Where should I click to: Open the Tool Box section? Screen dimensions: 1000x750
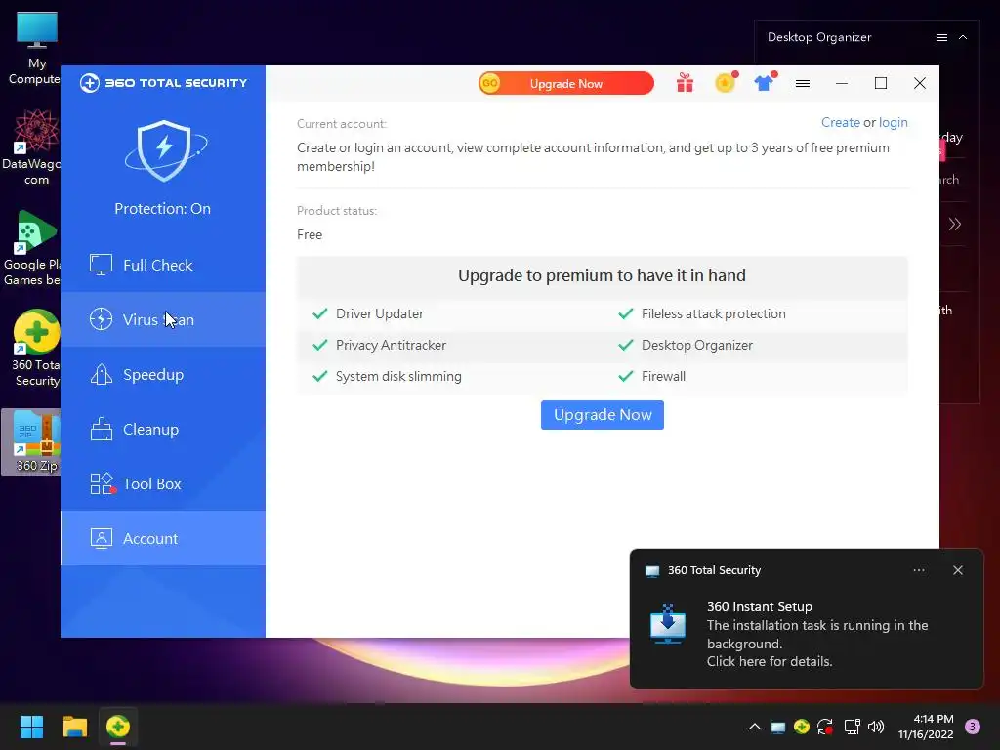point(163,484)
